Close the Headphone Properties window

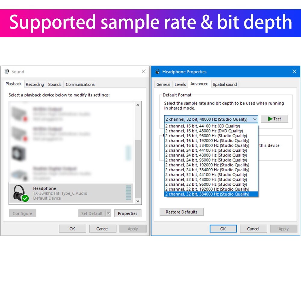pyautogui.click(x=294, y=71)
